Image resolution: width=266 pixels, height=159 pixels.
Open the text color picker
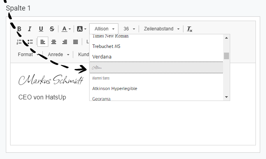65,29
